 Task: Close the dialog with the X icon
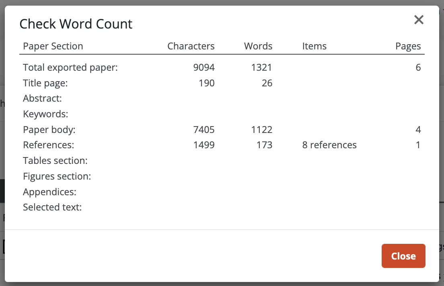[419, 20]
